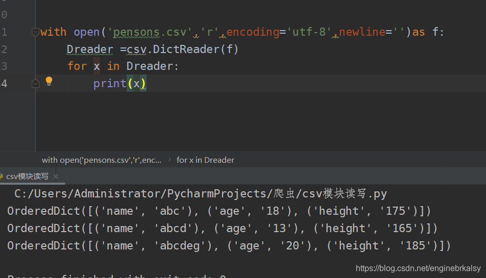Click the loop variable 'x' after for

pos(96,66)
